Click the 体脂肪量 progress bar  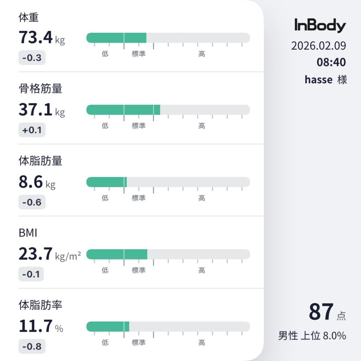[168, 182]
